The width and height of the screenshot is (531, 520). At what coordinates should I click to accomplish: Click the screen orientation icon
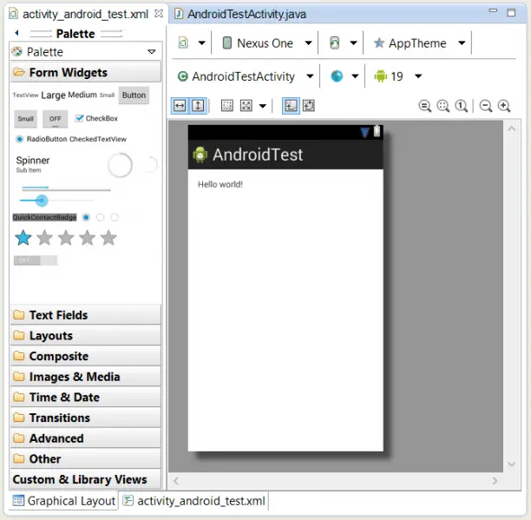335,43
